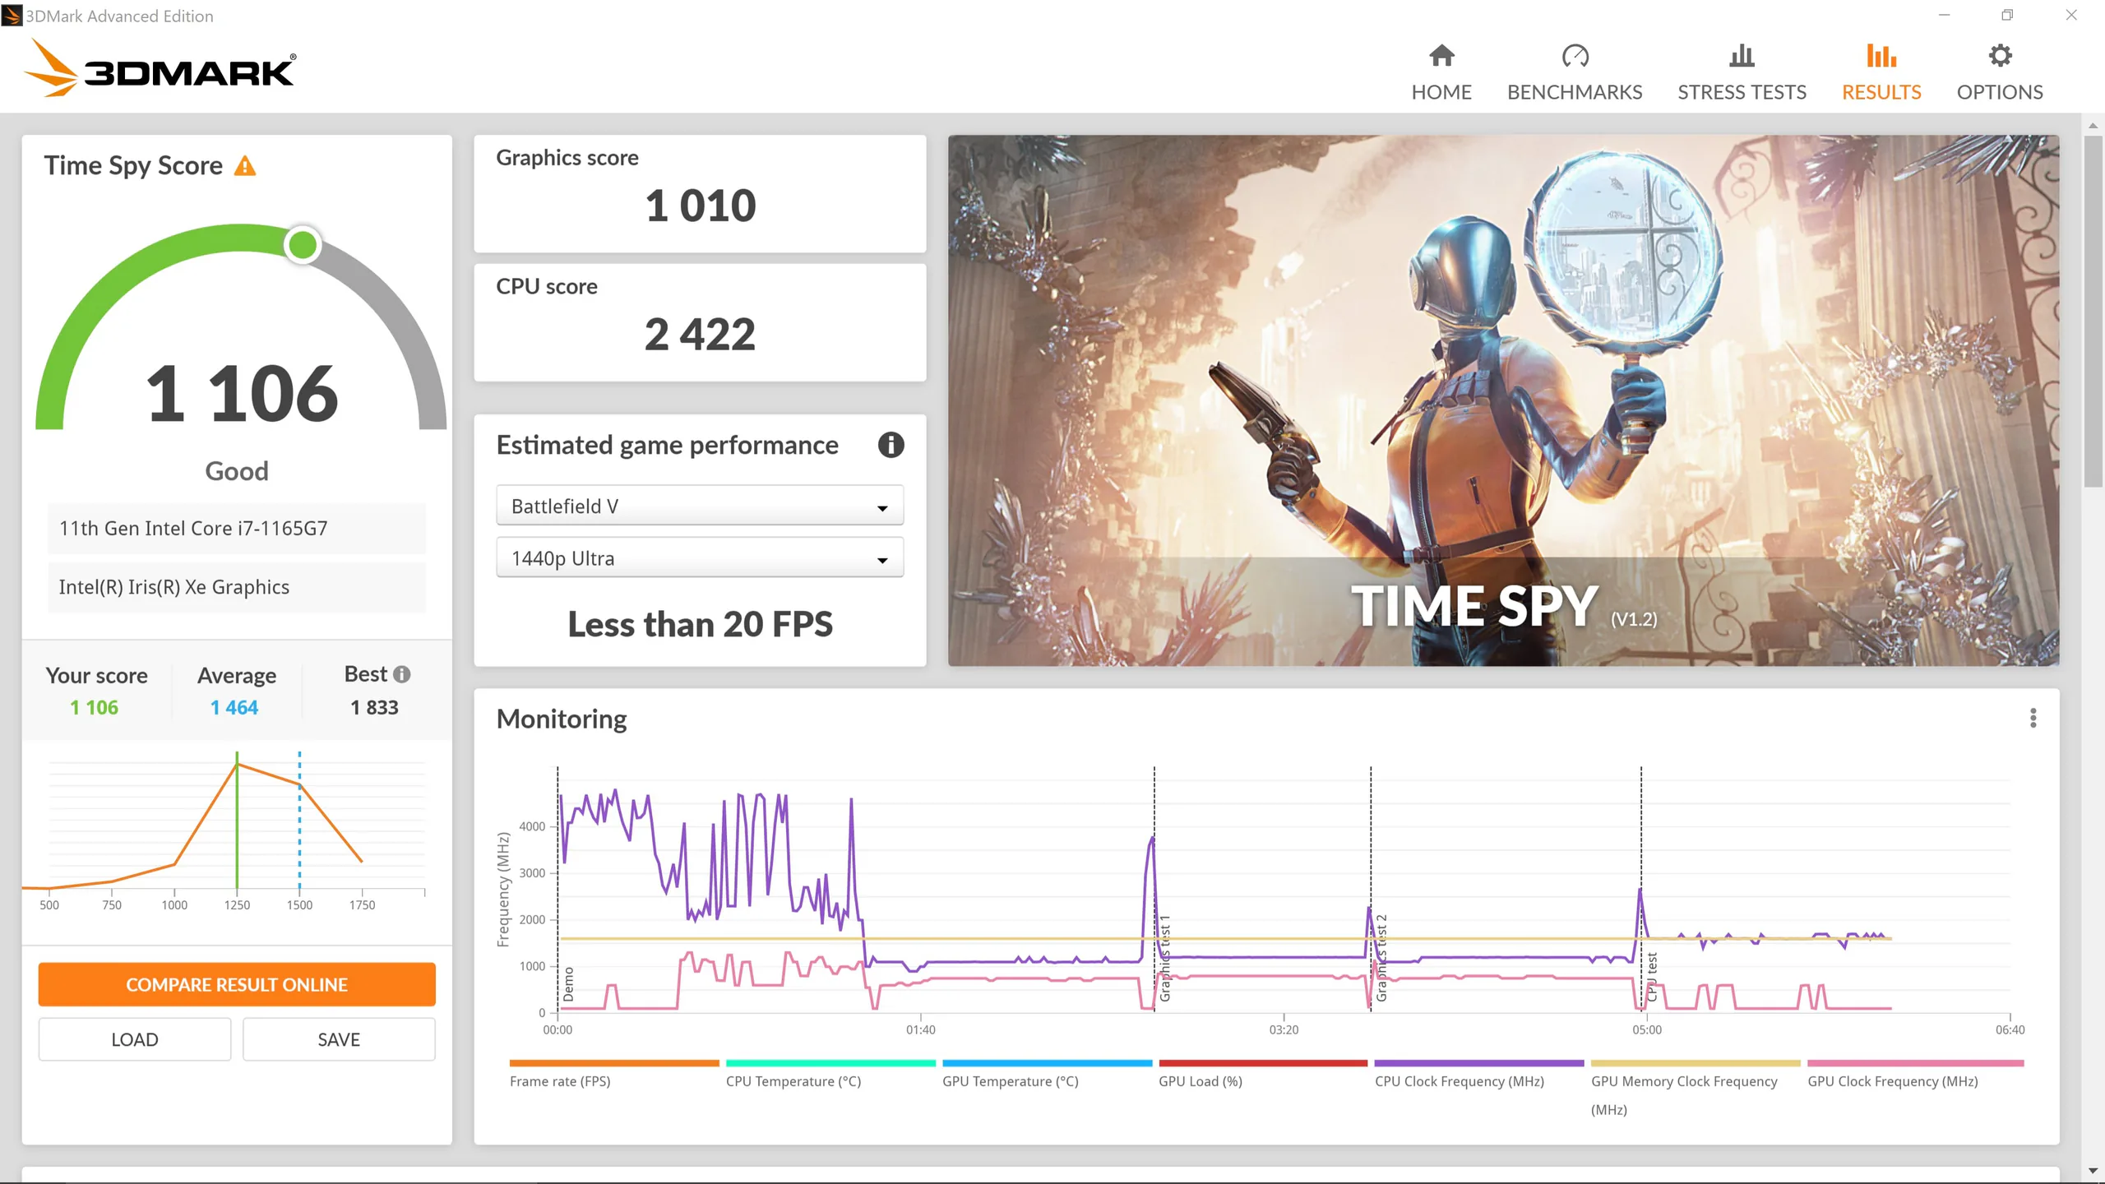2105x1184 pixels.
Task: Click the Graphics test 2 marker line
Action: coord(1371,888)
